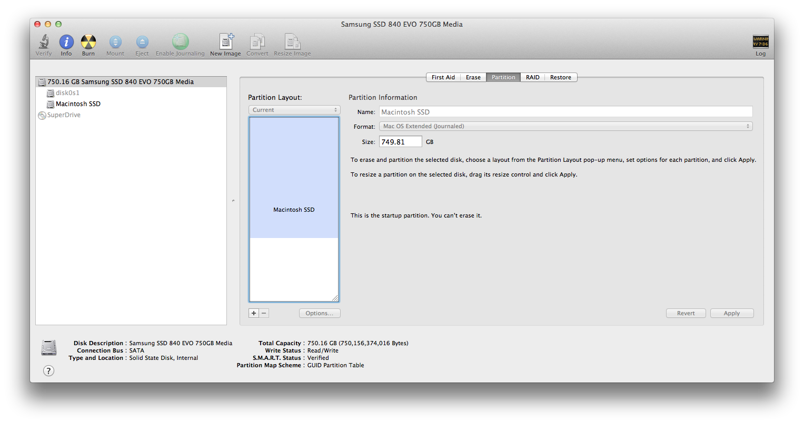Image resolution: width=804 pixels, height=424 pixels.
Task: Open the Partition Layout Current dropdown
Action: tap(294, 110)
